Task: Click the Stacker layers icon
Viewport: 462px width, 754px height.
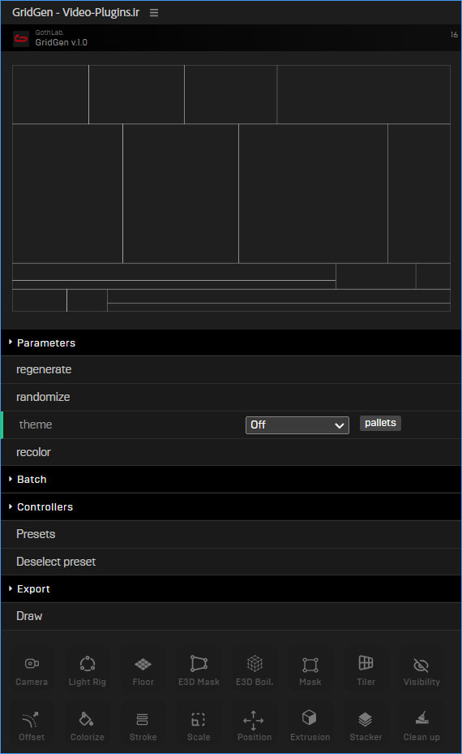Action: [x=366, y=719]
